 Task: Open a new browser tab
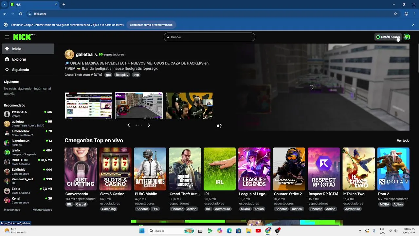click(x=64, y=5)
